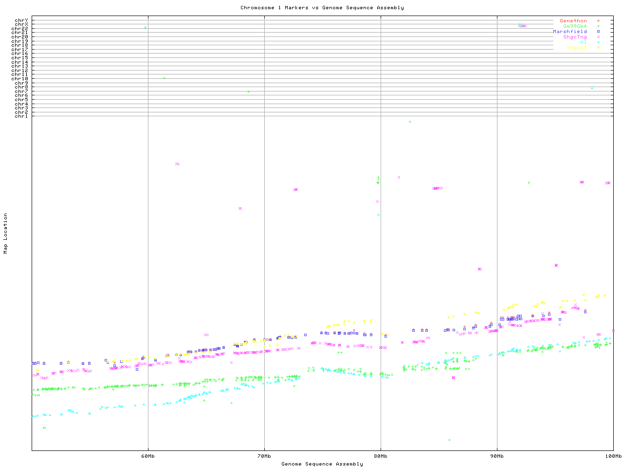Click the blue Marshfield square legend marker
Viewport: 623px width, 467px height.
(x=598, y=32)
